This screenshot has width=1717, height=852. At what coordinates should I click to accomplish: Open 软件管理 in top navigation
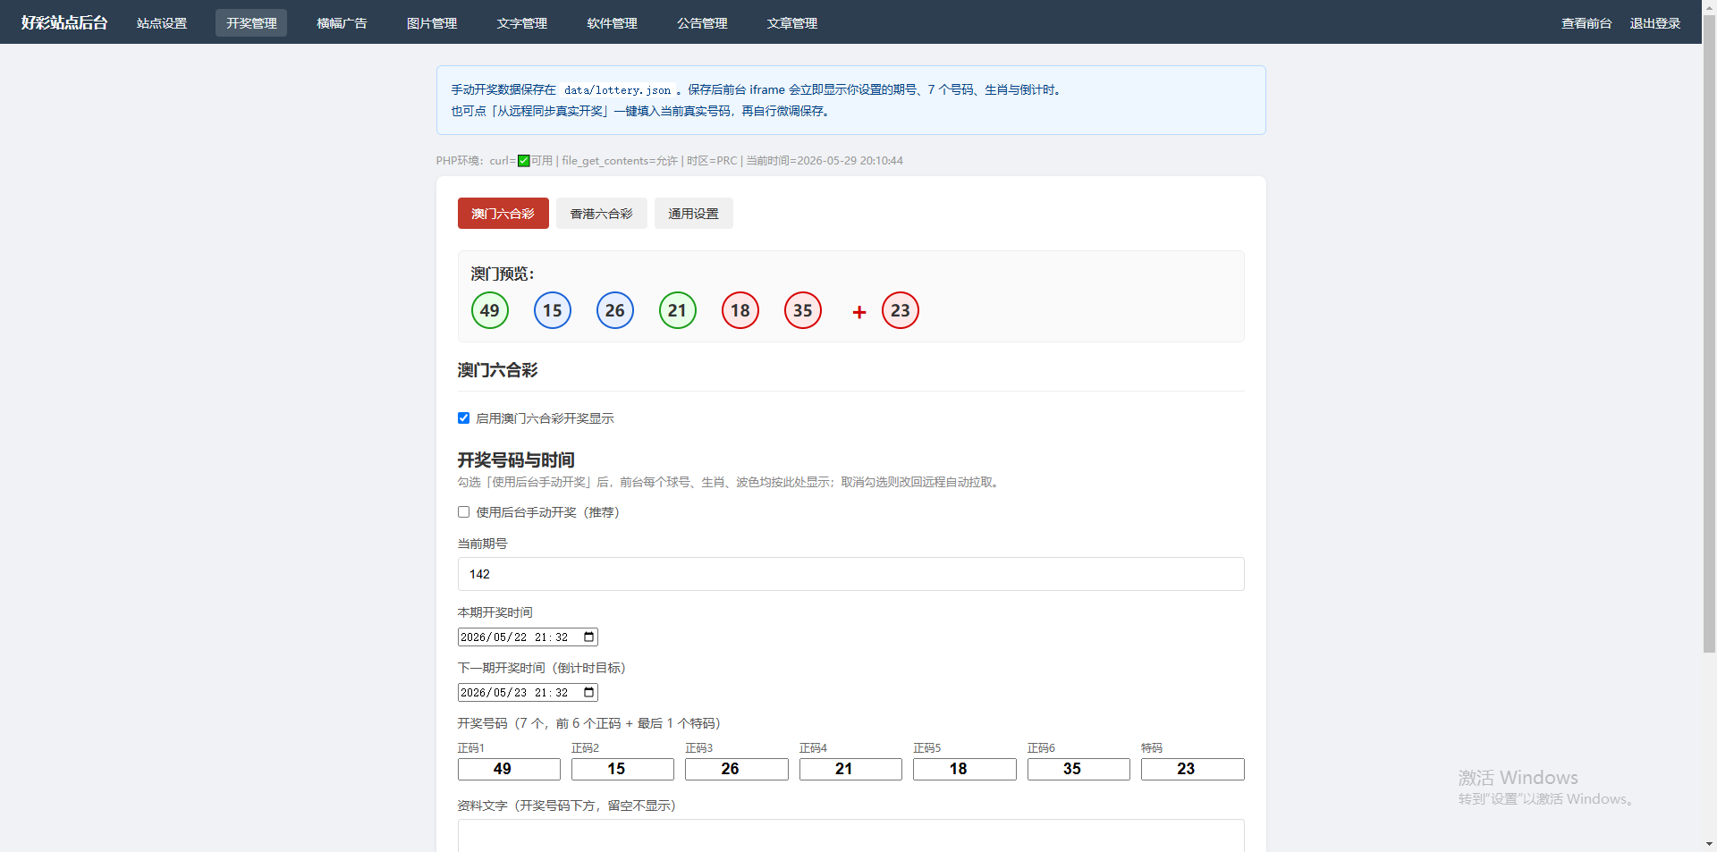(x=613, y=23)
